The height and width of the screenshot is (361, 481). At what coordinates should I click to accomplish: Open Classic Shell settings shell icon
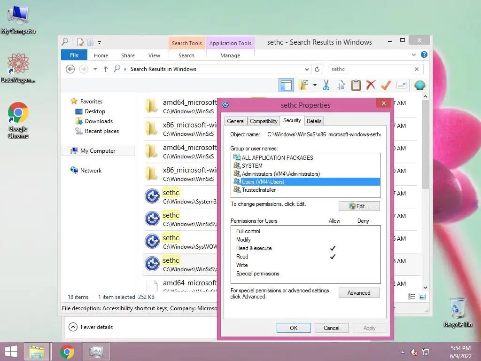click(x=419, y=85)
